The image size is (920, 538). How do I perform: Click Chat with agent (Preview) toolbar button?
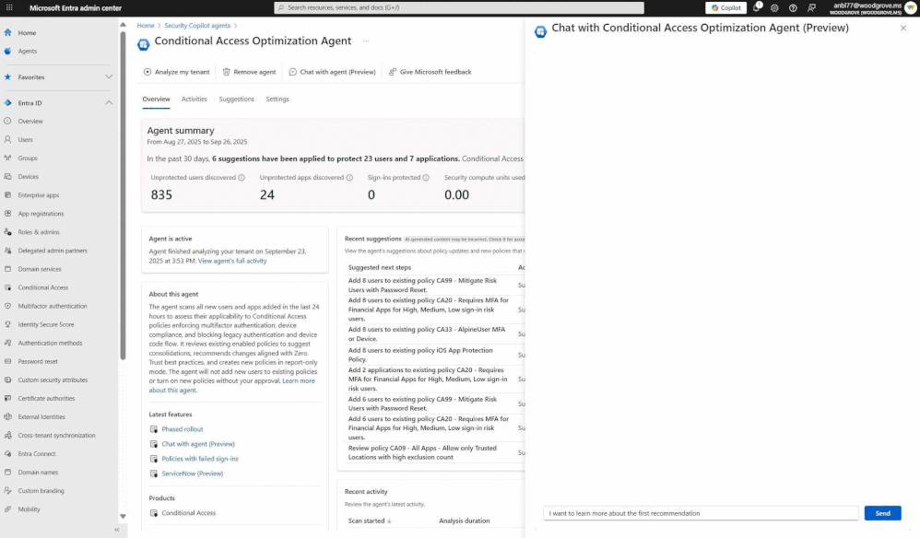click(x=332, y=72)
